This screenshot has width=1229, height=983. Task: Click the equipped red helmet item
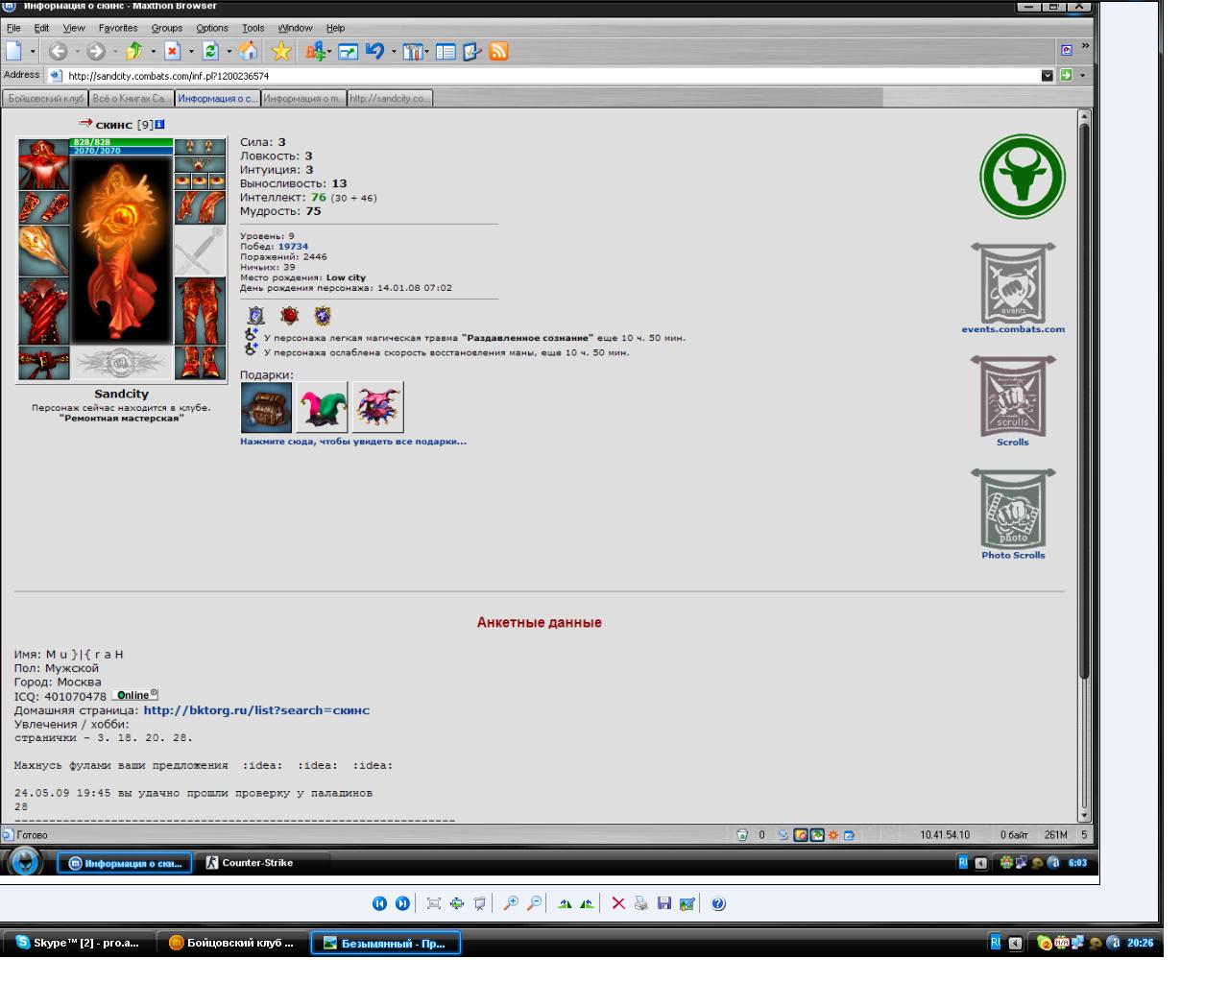click(x=44, y=164)
